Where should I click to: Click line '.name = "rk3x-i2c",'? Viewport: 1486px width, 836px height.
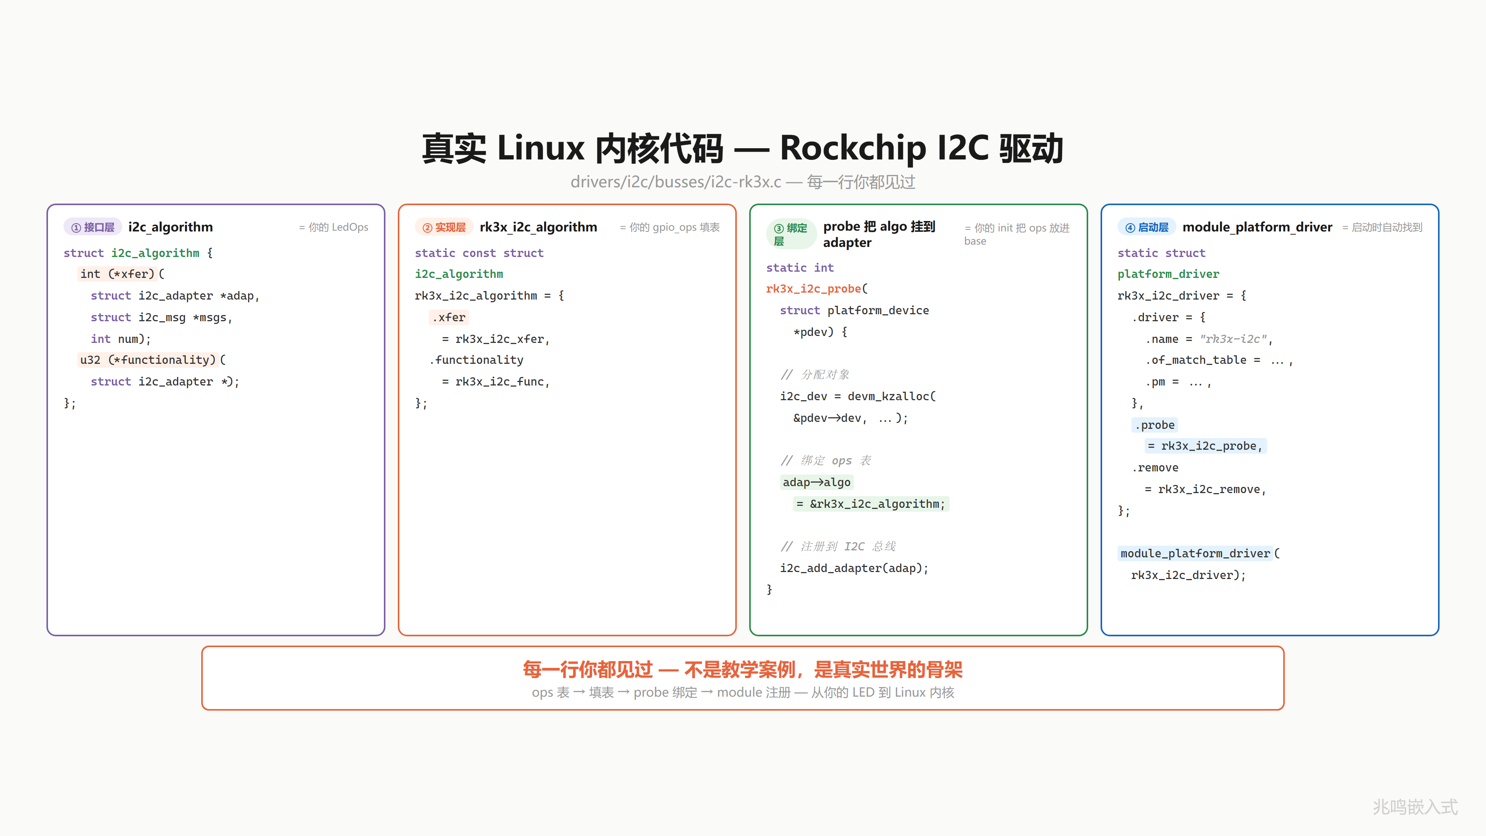click(x=1209, y=339)
